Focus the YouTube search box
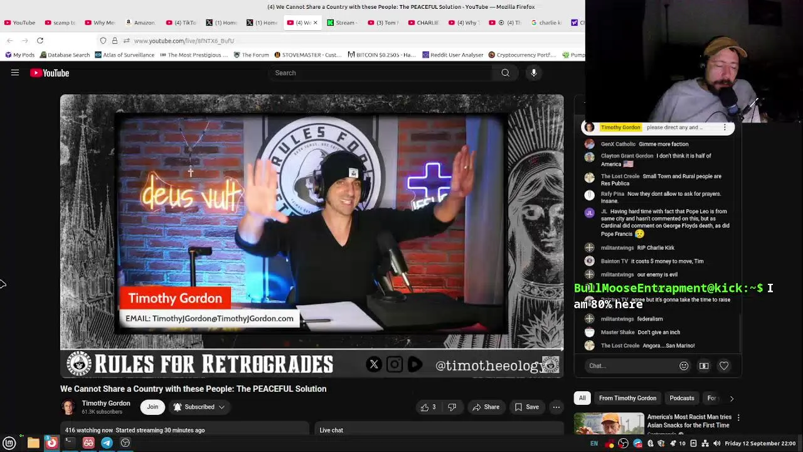 (x=381, y=73)
